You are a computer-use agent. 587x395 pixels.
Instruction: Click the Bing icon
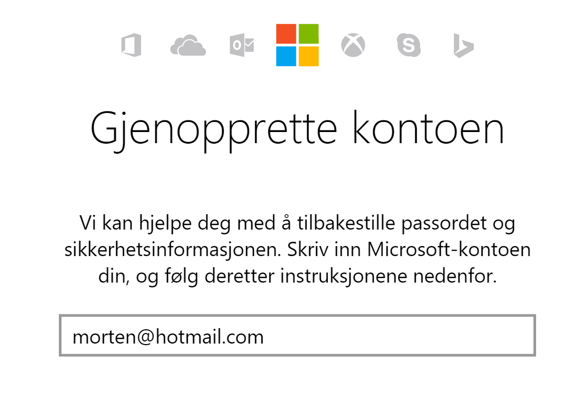coord(463,46)
